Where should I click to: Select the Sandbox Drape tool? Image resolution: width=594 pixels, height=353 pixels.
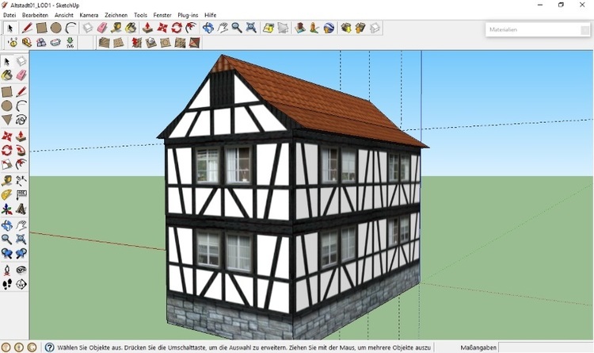point(166,43)
